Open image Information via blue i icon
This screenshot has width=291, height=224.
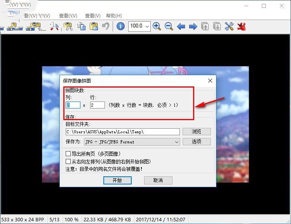[120, 26]
